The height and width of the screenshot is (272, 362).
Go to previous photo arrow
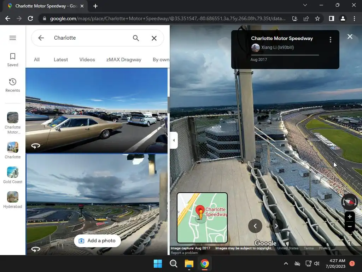(x=255, y=226)
